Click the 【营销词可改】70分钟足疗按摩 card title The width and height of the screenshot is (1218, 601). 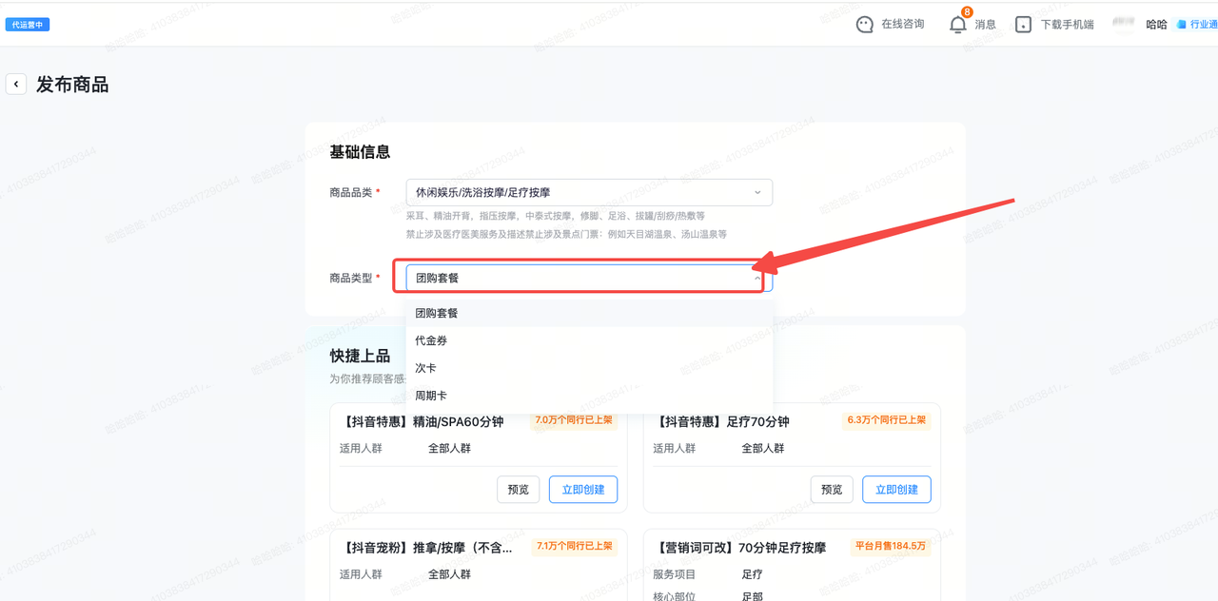(739, 548)
